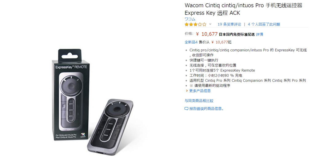Click 详情 shipping details link
The height and width of the screenshot is (160, 315).
click(x=259, y=34)
